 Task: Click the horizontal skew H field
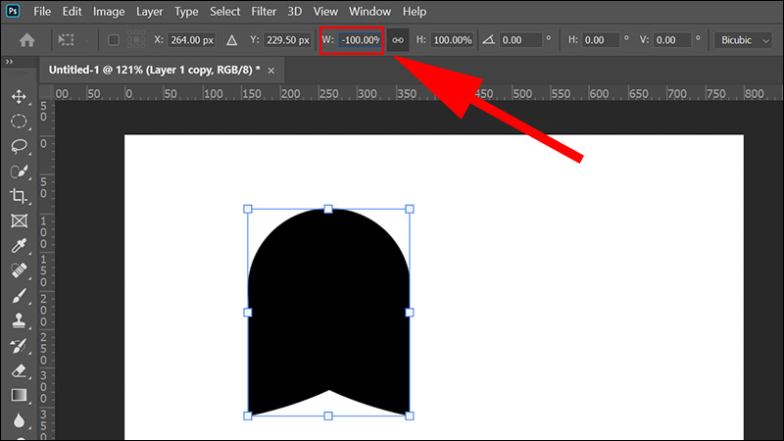point(601,40)
